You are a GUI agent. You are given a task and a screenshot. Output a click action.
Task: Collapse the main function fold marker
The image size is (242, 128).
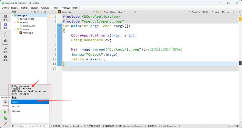click(x=60, y=26)
